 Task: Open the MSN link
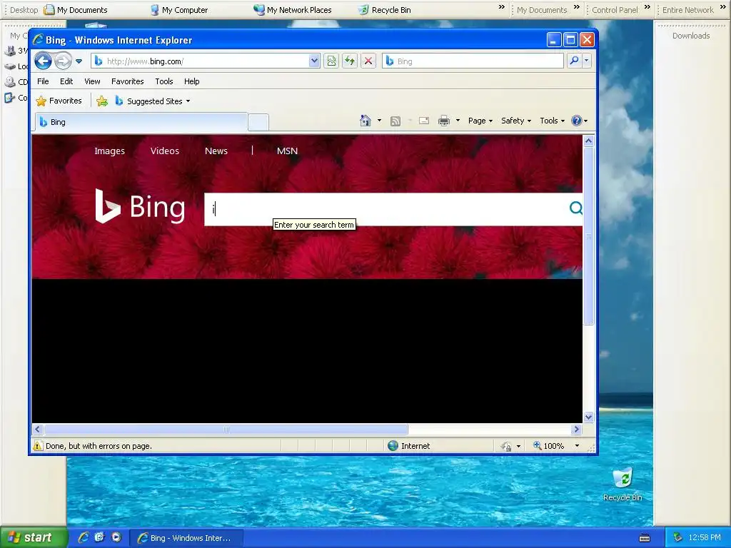287,151
